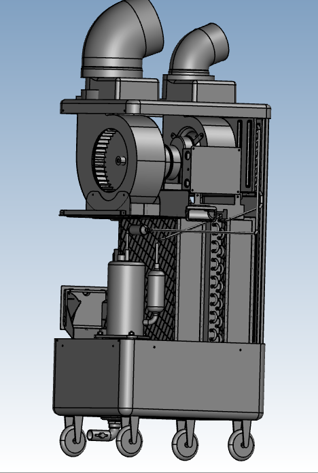This screenshot has width=318, height=473.
Task: Select the tall compressor cylinder
Action: [126, 297]
